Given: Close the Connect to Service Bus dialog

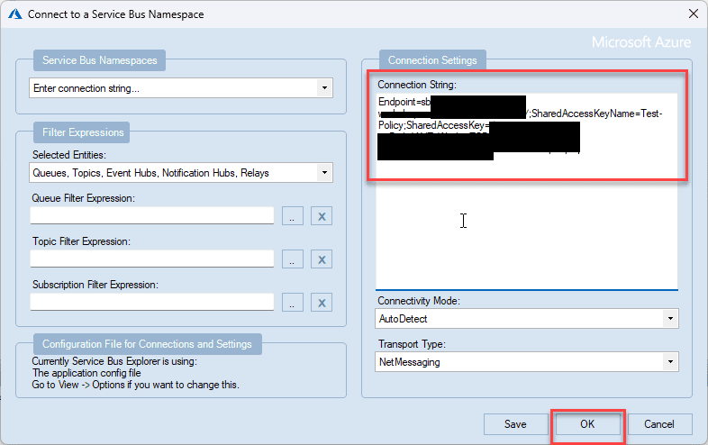Looking at the screenshot, I should tap(692, 14).
